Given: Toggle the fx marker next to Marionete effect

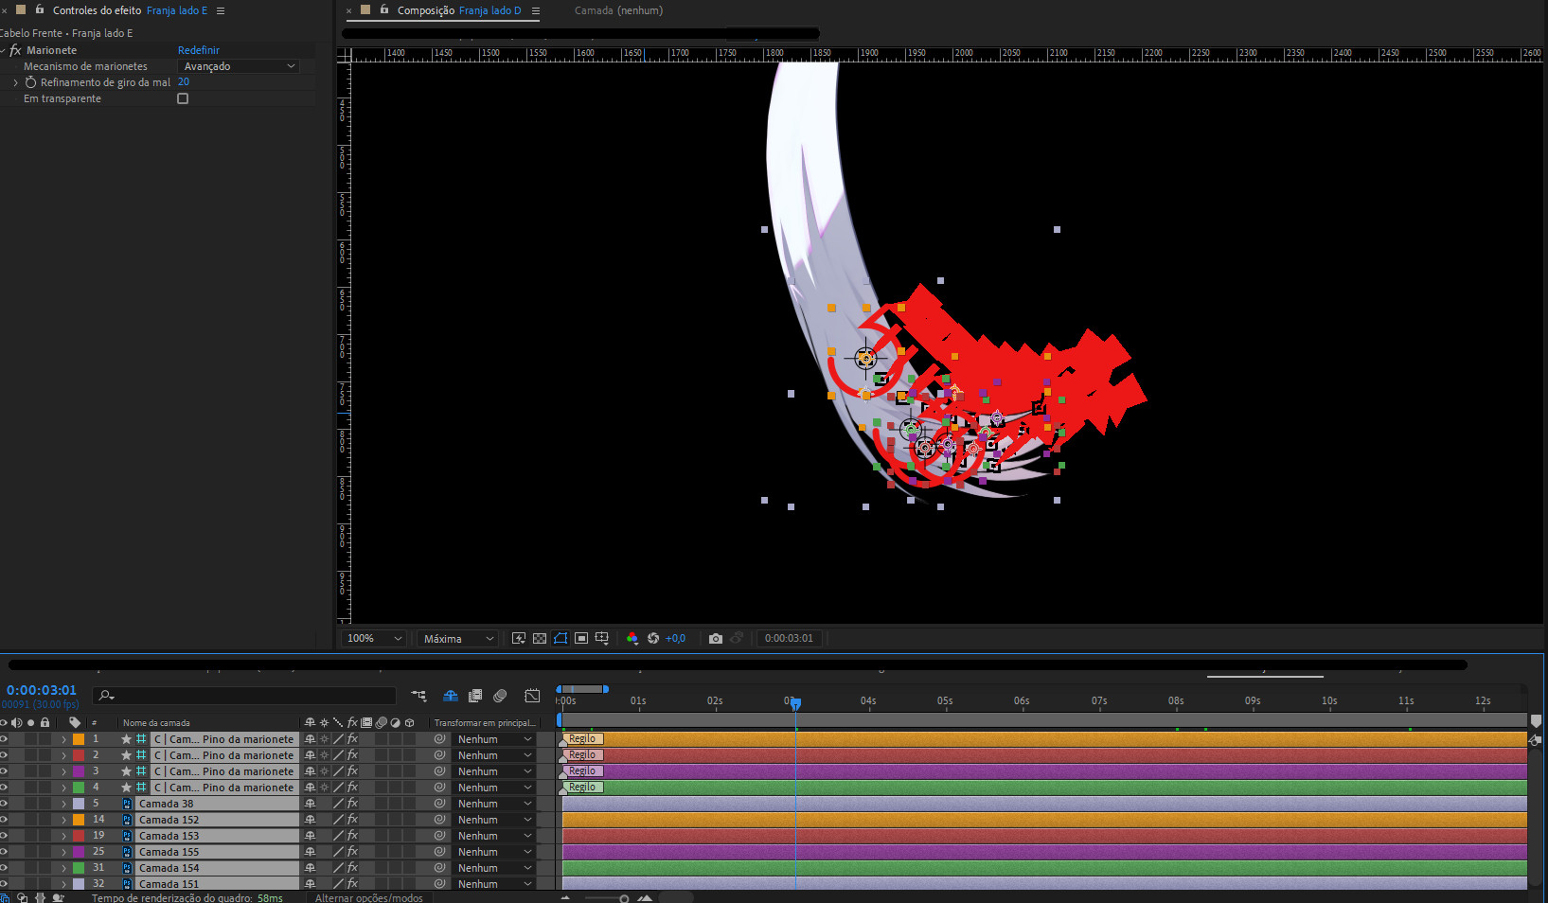Looking at the screenshot, I should coord(15,50).
